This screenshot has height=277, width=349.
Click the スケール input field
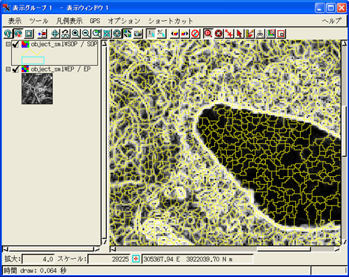(x=109, y=259)
